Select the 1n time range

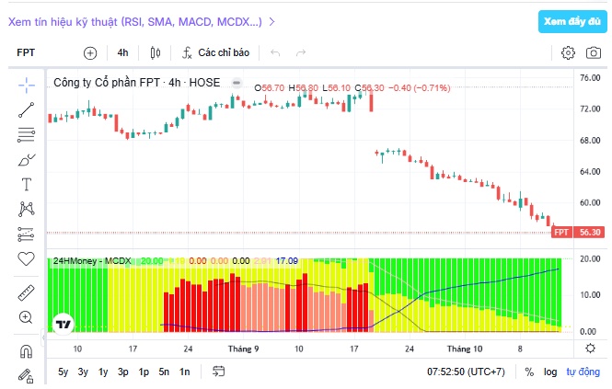(x=185, y=372)
